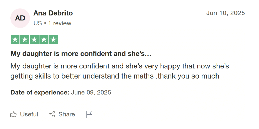The height and width of the screenshot is (129, 259).
Task: Flag this review with the flag icon
Action: pyautogui.click(x=89, y=114)
